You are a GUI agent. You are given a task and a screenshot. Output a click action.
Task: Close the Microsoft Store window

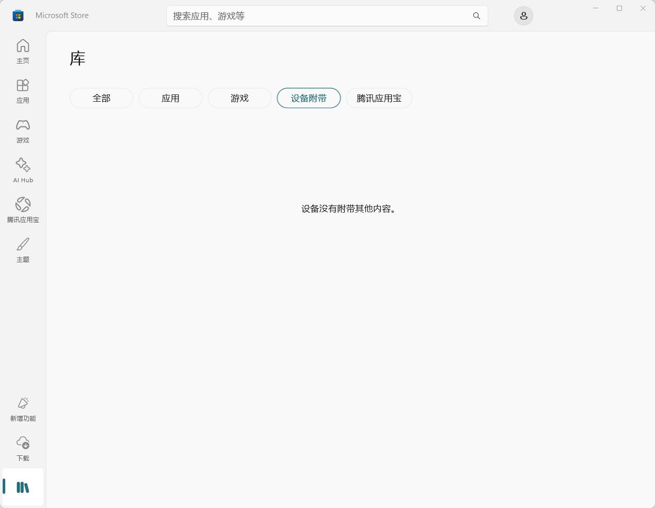(x=643, y=8)
